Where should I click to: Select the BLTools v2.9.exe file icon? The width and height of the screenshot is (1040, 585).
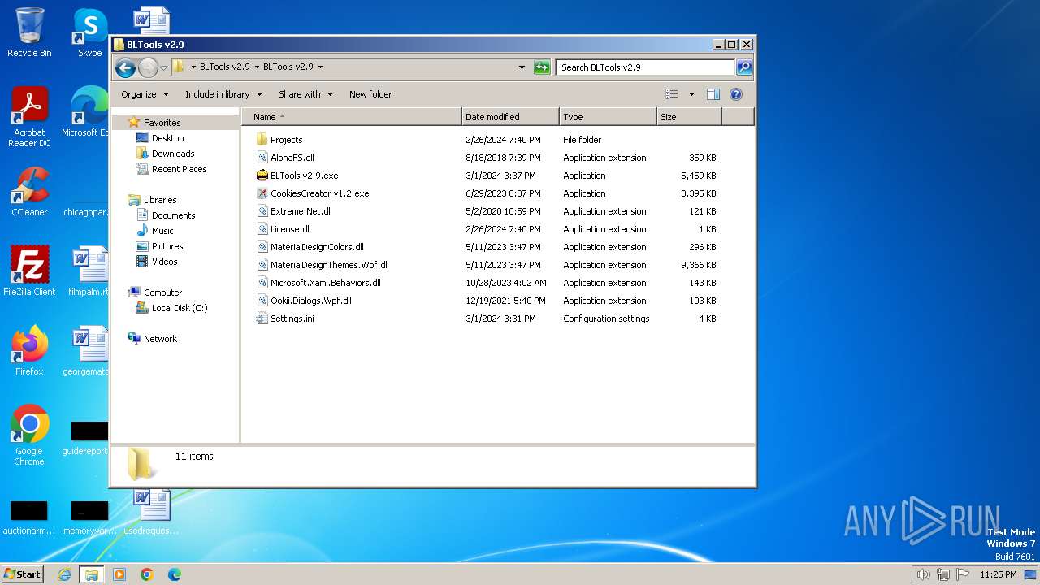(x=262, y=175)
